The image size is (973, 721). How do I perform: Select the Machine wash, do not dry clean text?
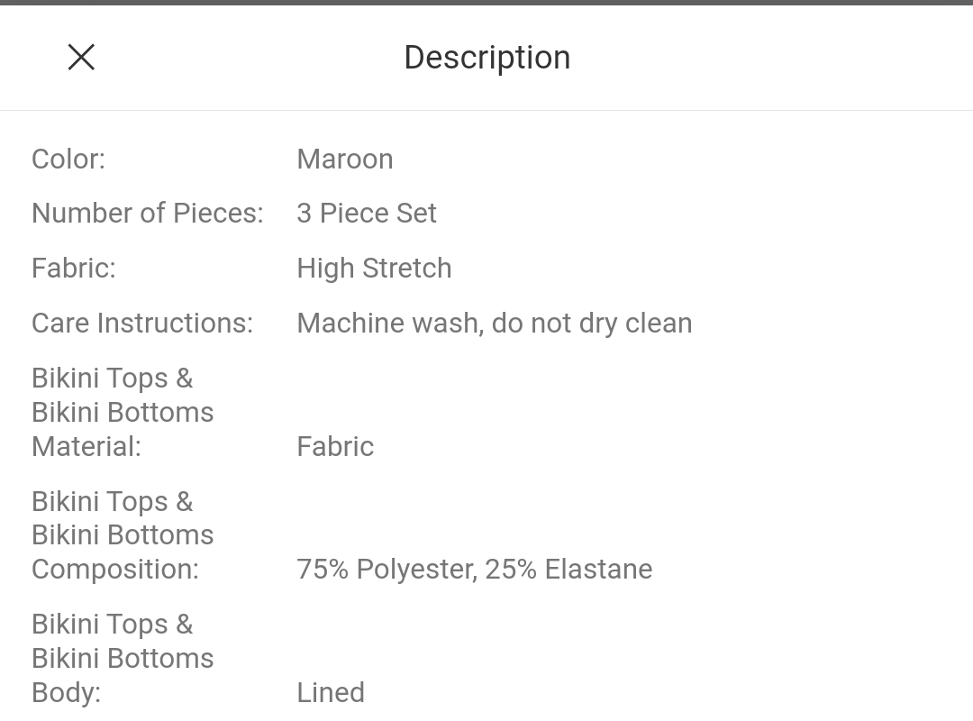(495, 323)
